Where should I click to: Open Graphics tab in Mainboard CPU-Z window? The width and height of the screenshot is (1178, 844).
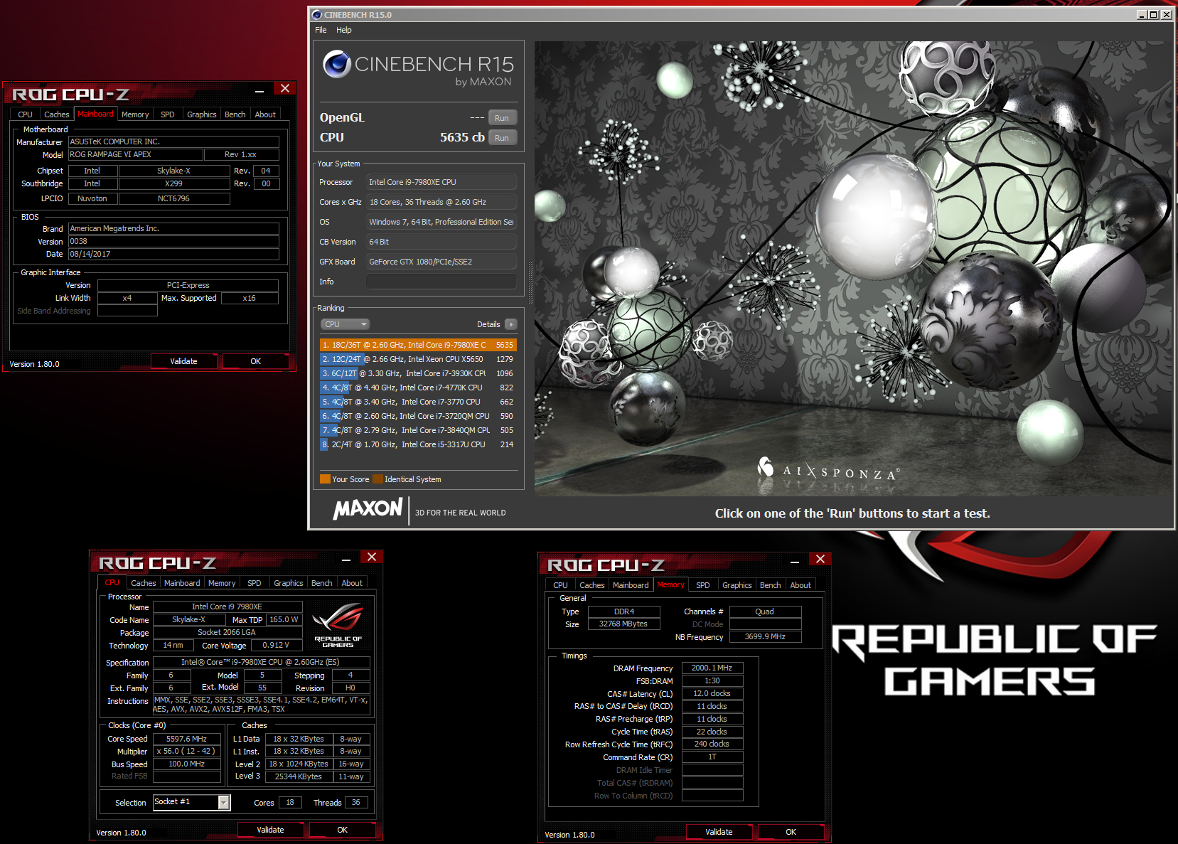coord(202,114)
